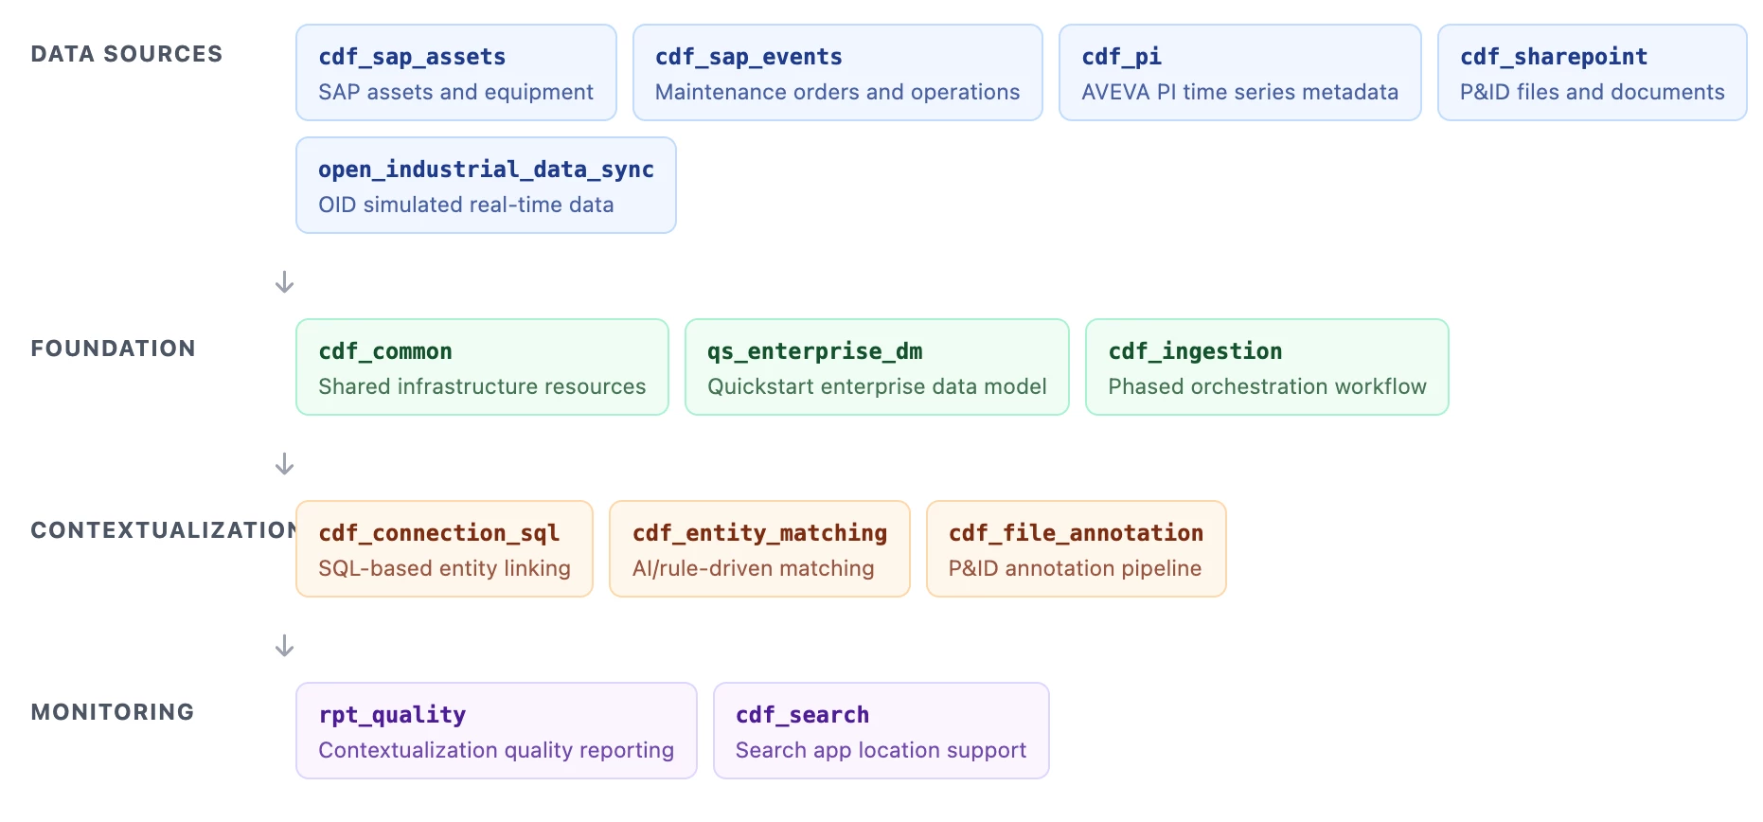Viewport: 1763px width, 822px height.
Task: Click the cdf_common shared infrastructure card
Action: [x=482, y=367]
